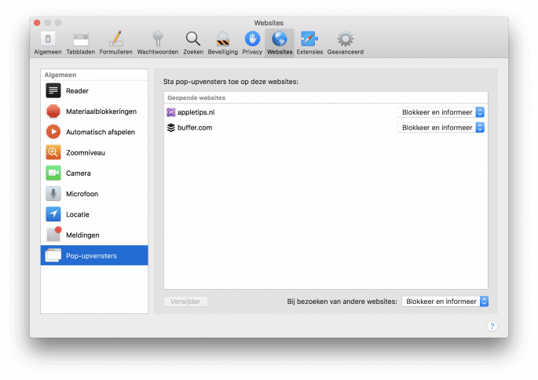This screenshot has height=380, width=538.
Task: Click the Verwijder button
Action: [185, 301]
